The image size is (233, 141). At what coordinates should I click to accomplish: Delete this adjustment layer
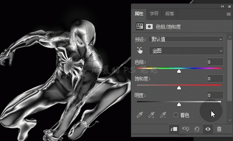(219, 129)
